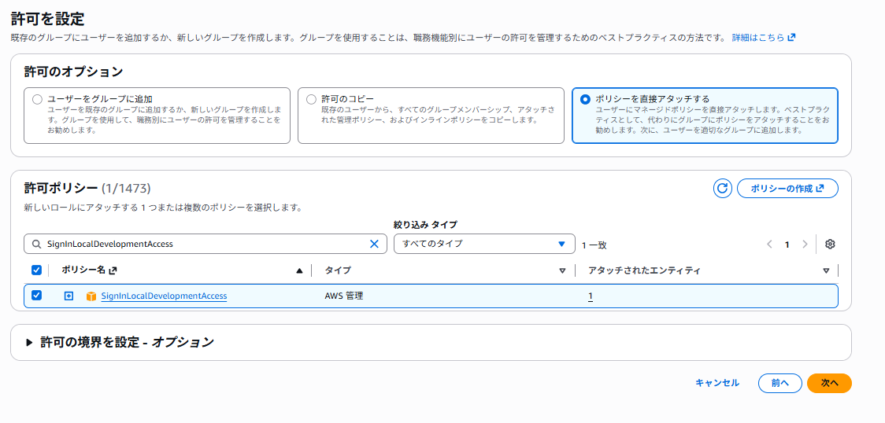Sort by 'アタッチされたエンティティ' column arrow
This screenshot has width=885, height=423.
[826, 270]
